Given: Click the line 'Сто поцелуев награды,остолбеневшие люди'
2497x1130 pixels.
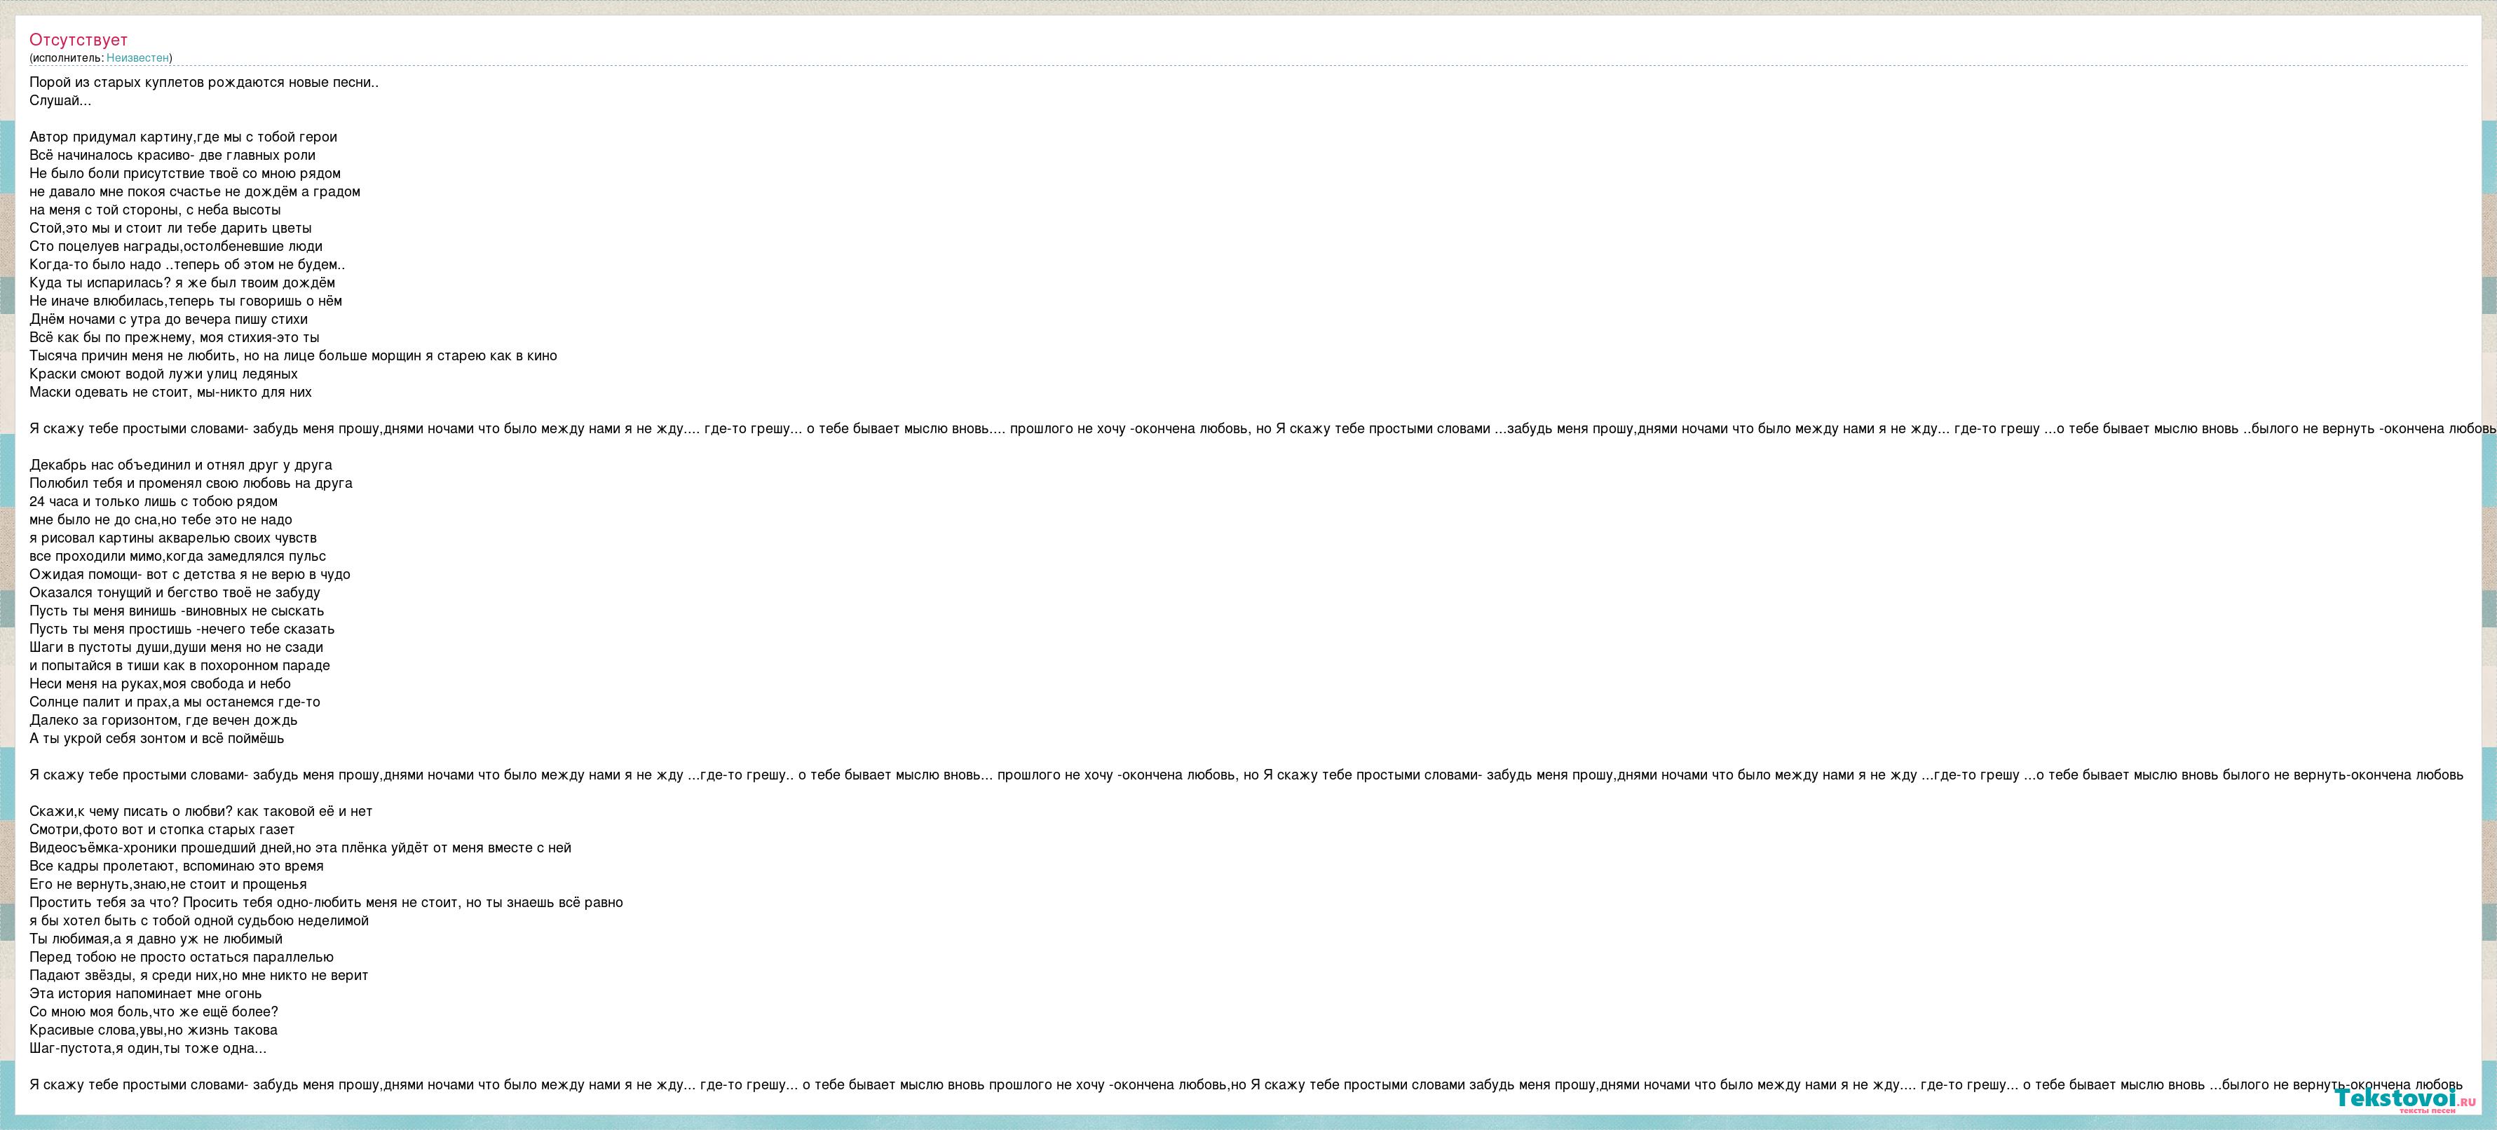Looking at the screenshot, I should point(175,246).
